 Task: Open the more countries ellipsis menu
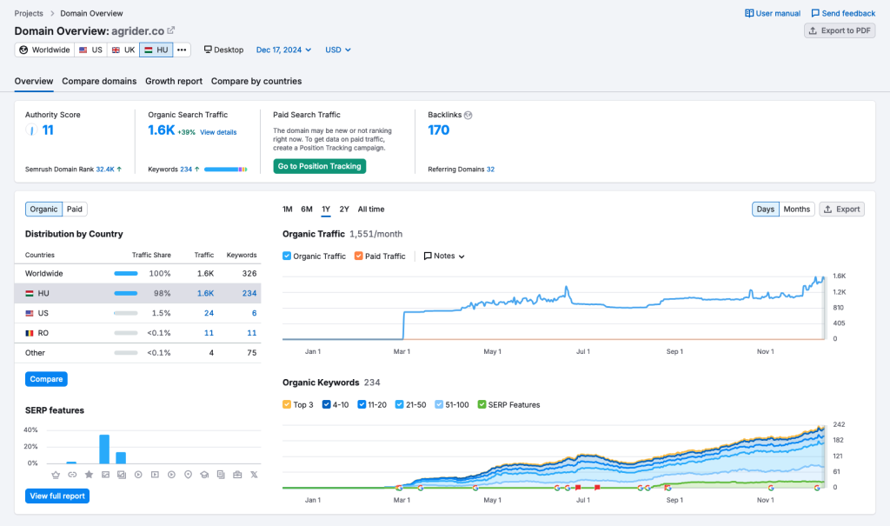[182, 50]
